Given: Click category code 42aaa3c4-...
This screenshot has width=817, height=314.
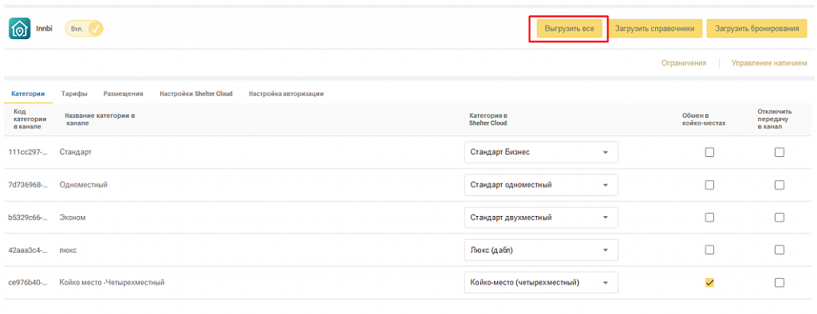Looking at the screenshot, I should coord(28,250).
